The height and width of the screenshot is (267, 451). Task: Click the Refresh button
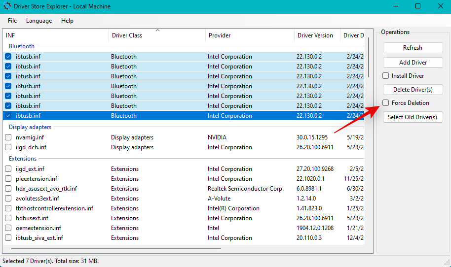(x=413, y=48)
